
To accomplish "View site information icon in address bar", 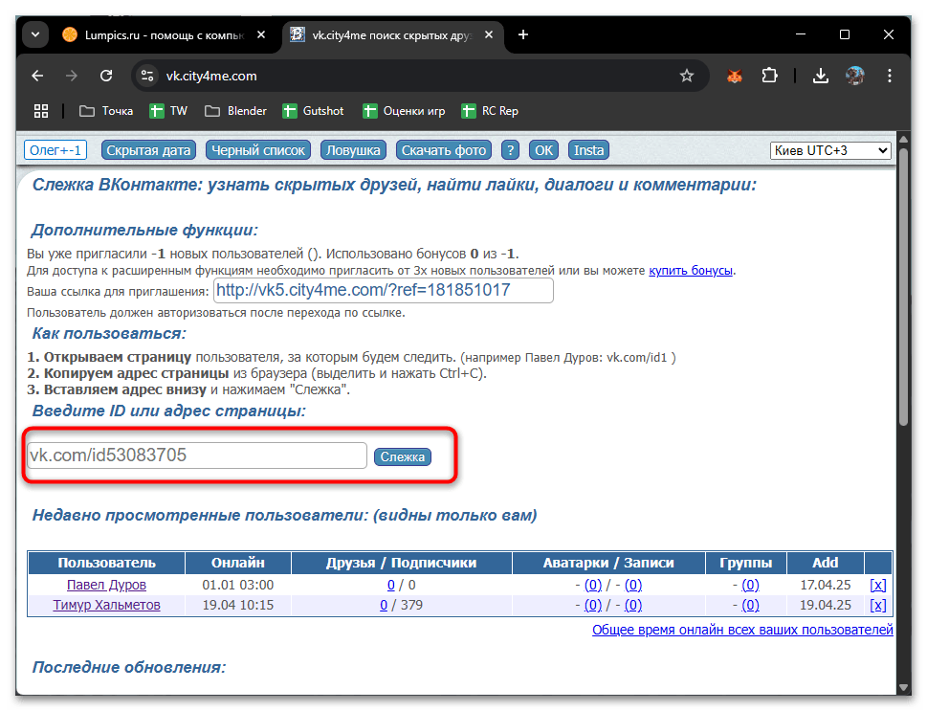I will [x=147, y=76].
